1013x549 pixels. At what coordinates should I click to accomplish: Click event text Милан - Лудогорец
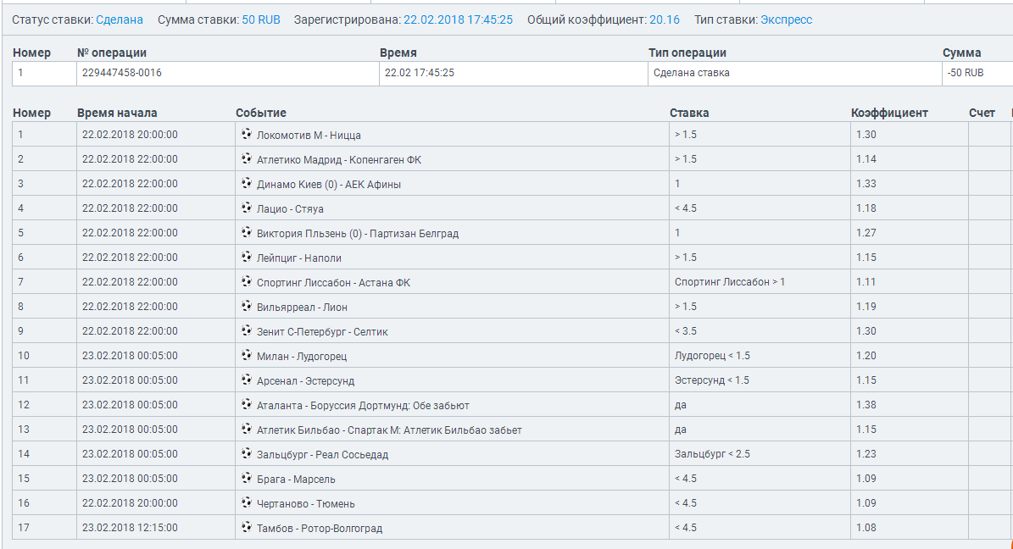[x=302, y=357]
